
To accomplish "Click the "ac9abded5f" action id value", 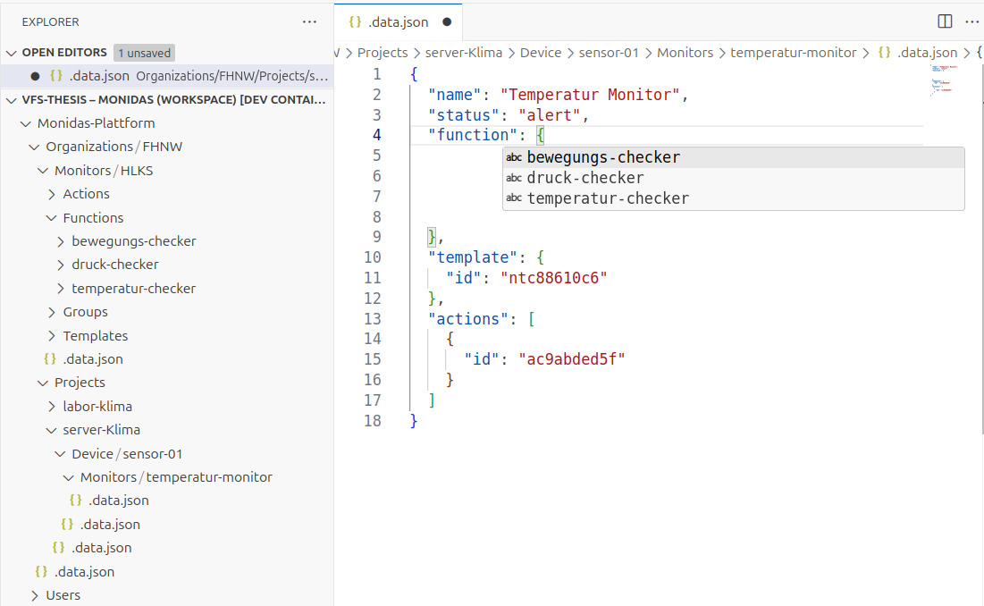I will [x=572, y=359].
